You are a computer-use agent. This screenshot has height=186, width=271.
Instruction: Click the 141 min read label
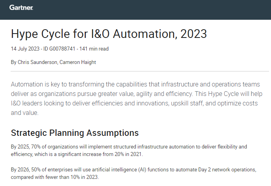point(94,49)
